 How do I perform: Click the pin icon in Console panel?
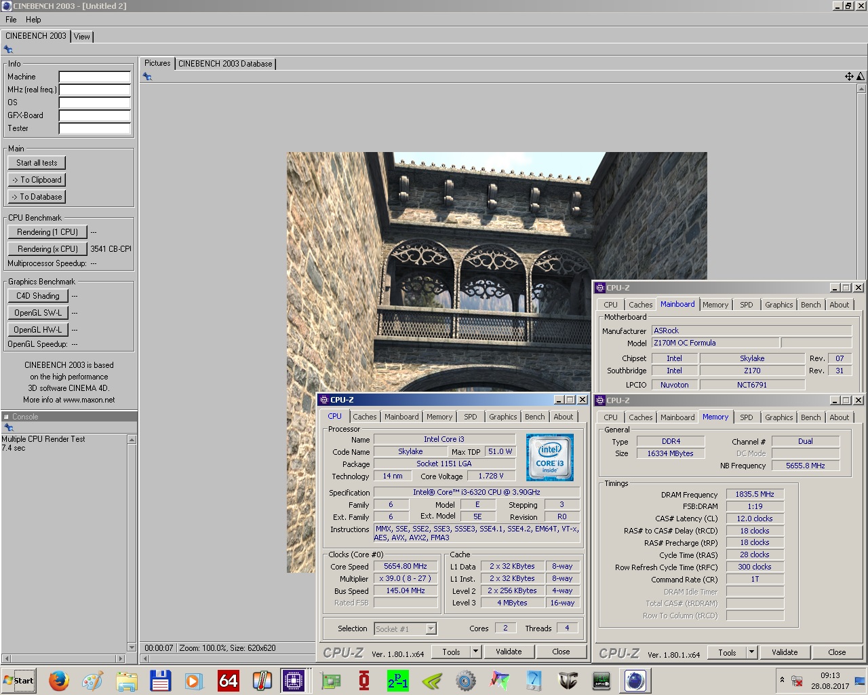(x=9, y=428)
